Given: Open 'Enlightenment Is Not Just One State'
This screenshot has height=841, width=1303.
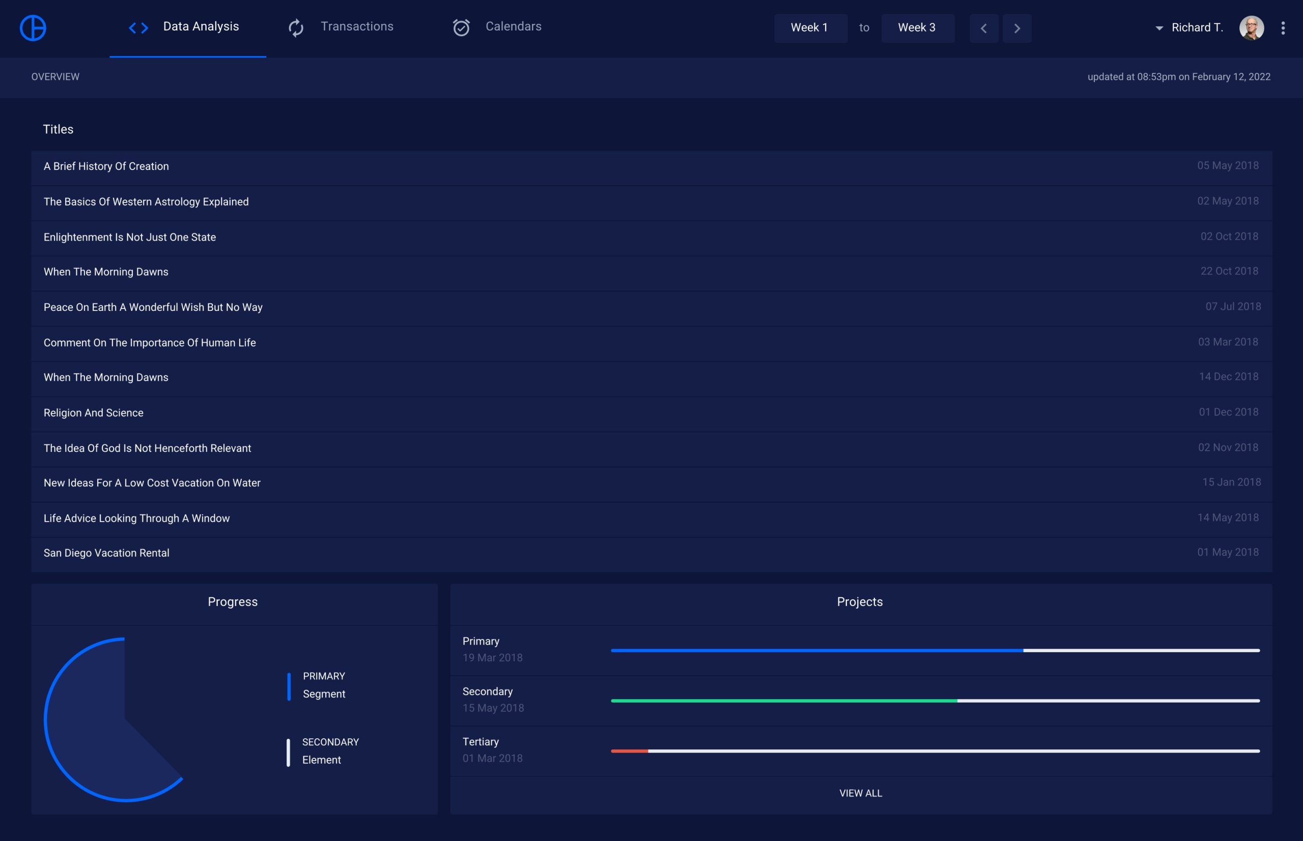Looking at the screenshot, I should [651, 239].
